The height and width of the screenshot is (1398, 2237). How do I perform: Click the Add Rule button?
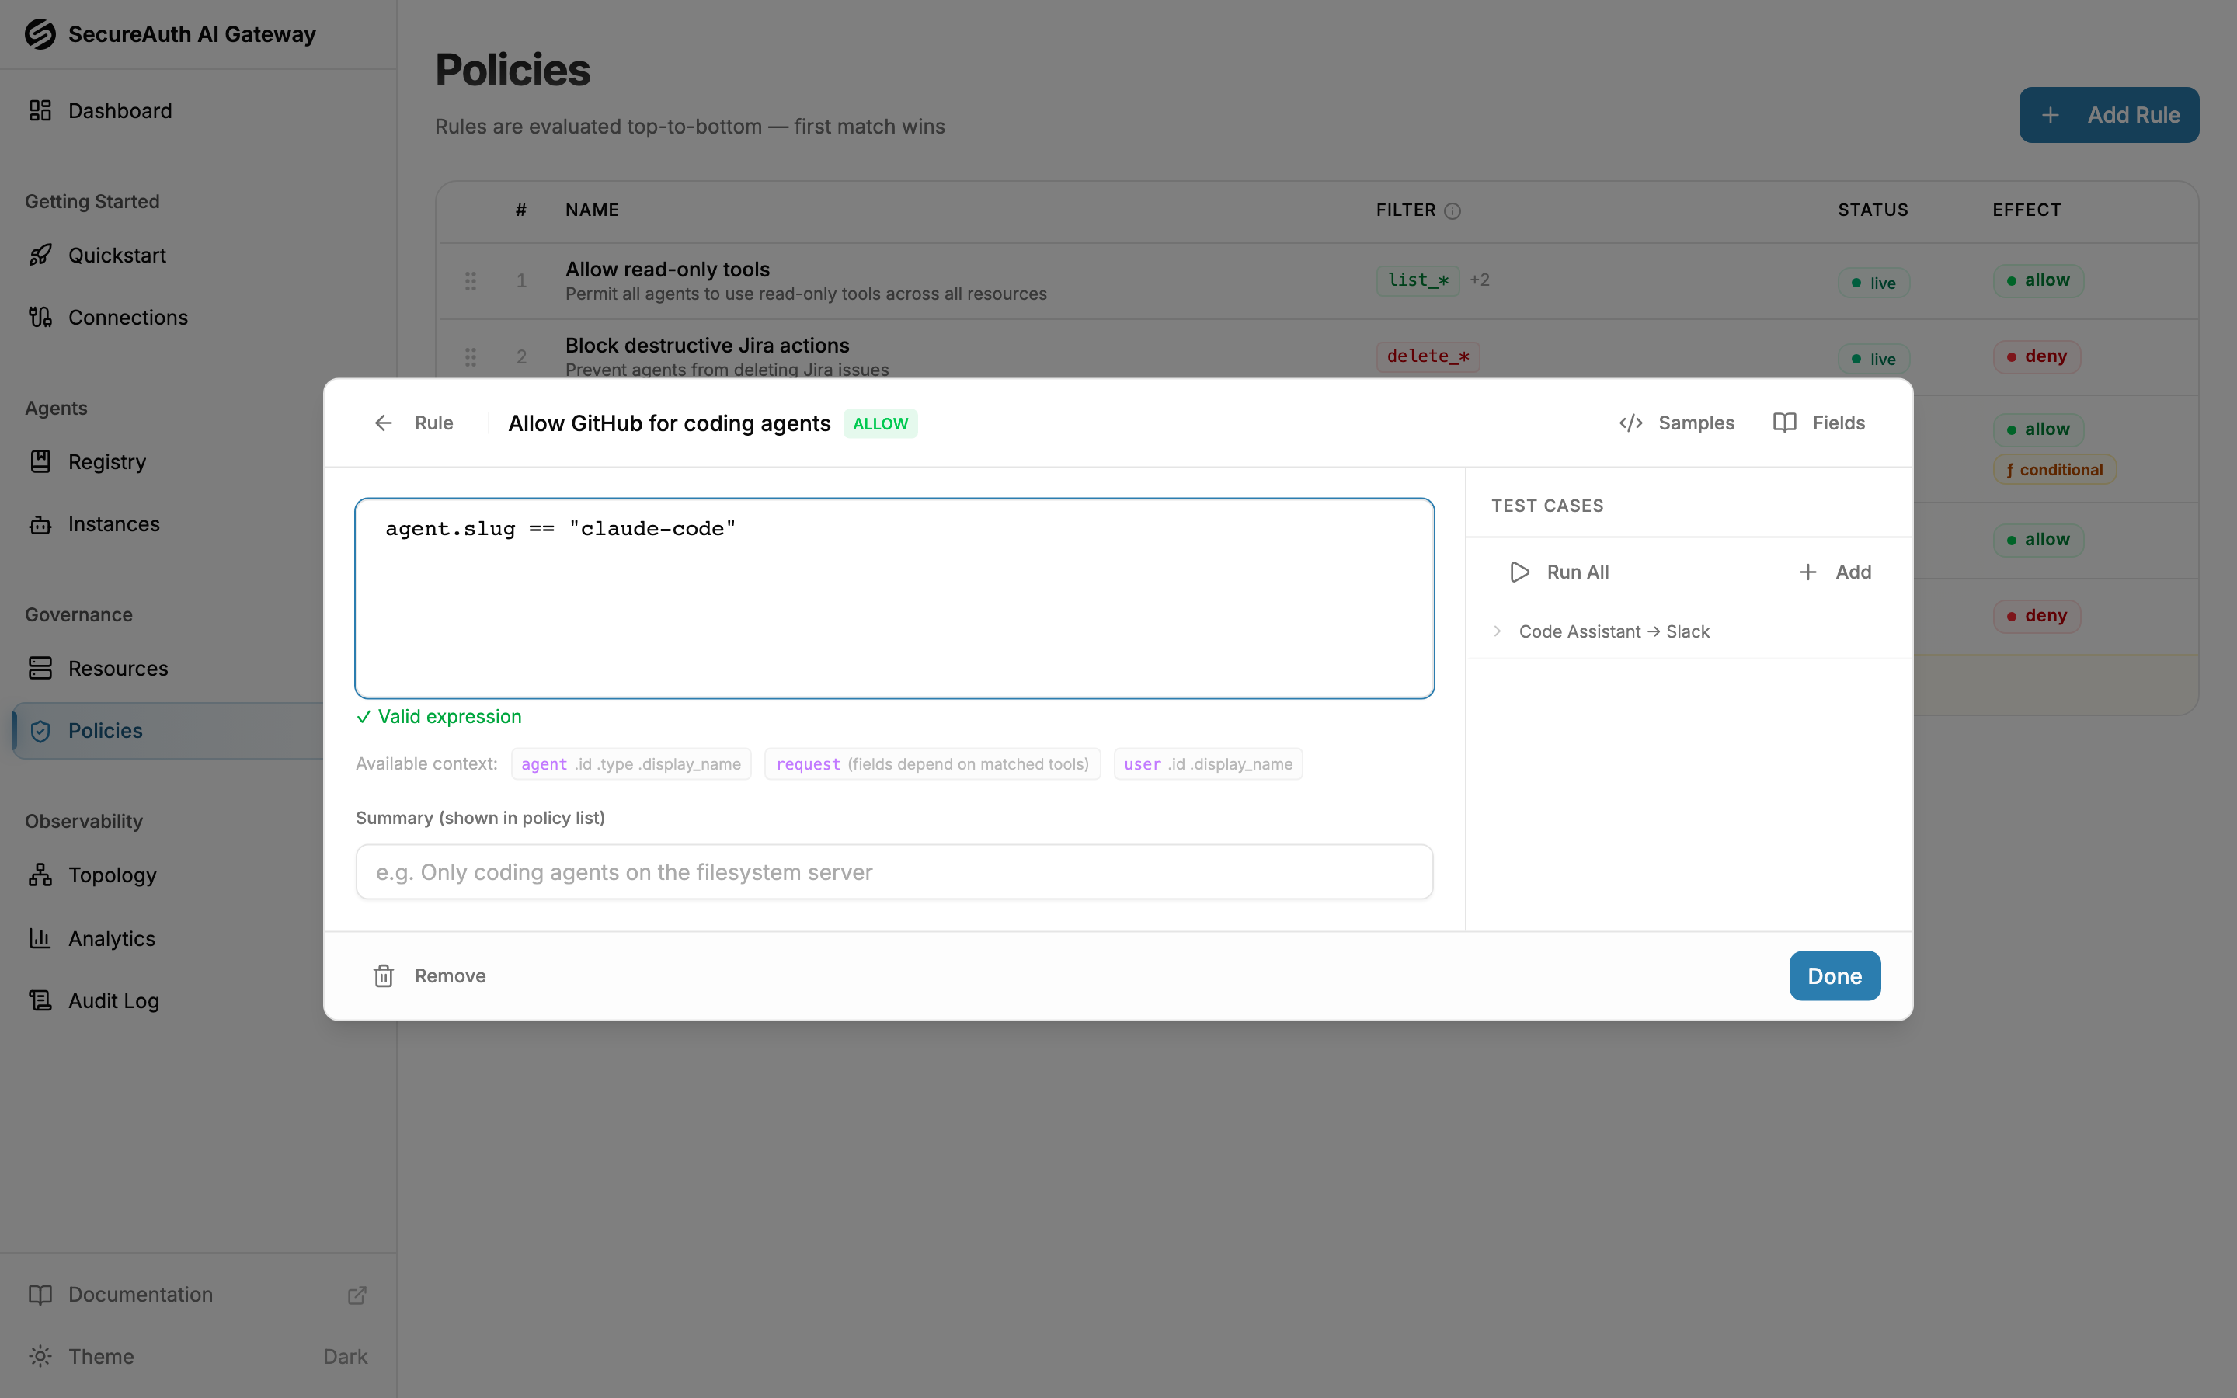coord(2109,115)
